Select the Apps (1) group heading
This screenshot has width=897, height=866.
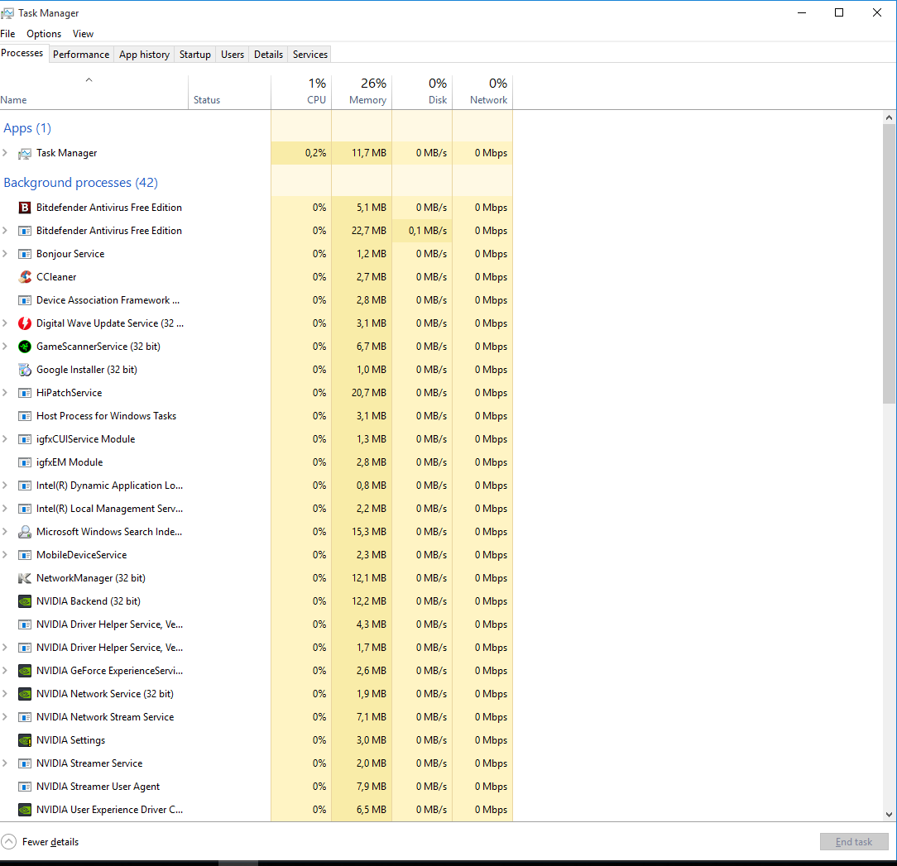point(27,128)
